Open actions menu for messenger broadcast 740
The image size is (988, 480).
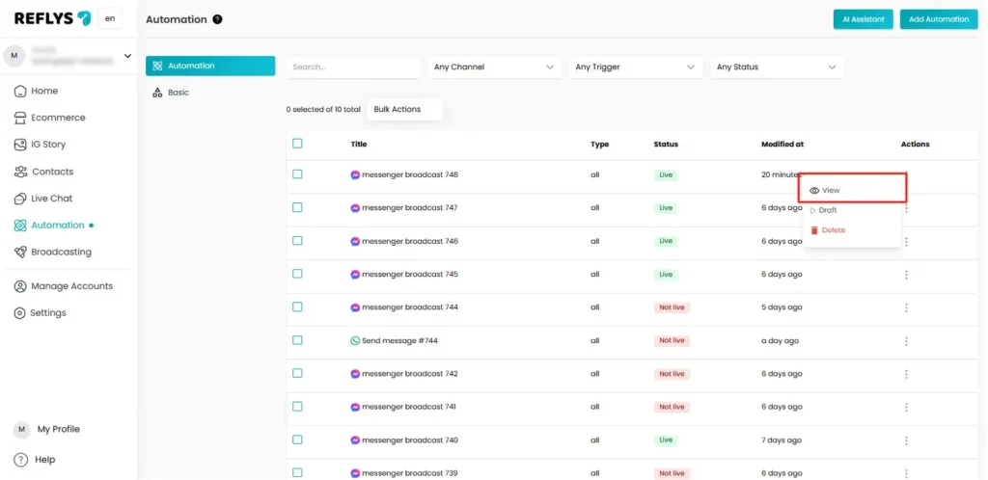point(906,440)
